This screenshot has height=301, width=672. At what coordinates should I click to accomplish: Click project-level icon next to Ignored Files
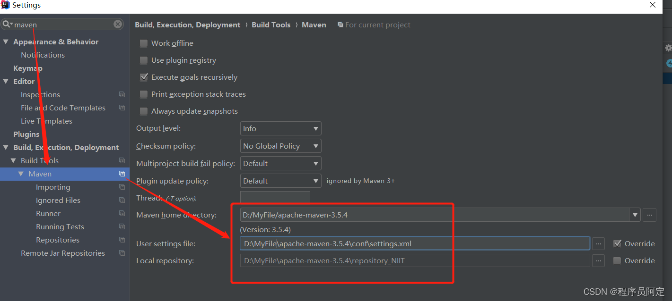coord(122,200)
